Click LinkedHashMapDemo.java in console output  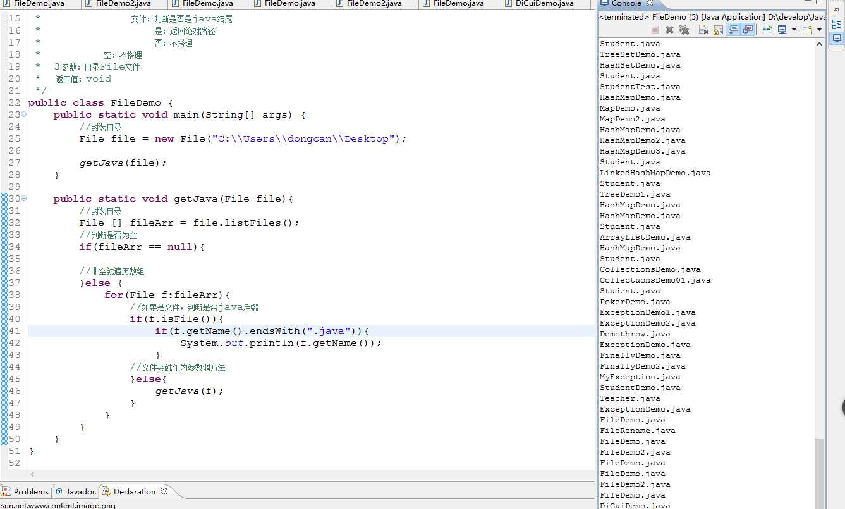[x=655, y=173]
